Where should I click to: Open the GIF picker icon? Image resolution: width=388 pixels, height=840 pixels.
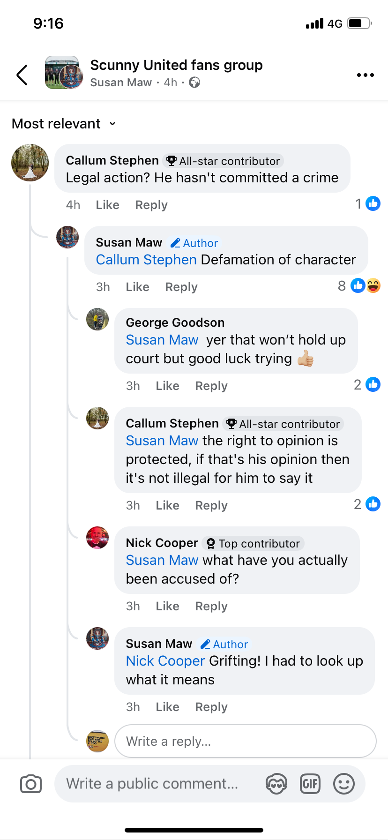click(310, 784)
